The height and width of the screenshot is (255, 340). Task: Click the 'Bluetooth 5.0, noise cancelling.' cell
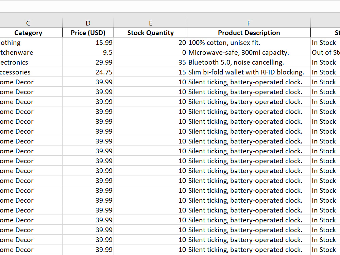[x=249, y=62]
